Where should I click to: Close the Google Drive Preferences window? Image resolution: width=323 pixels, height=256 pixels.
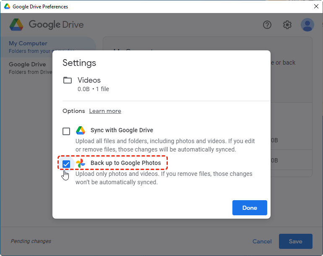(316, 7)
